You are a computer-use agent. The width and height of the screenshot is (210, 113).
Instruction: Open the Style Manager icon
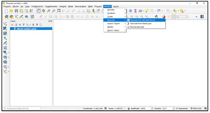pyautogui.click(x=31, y=11)
